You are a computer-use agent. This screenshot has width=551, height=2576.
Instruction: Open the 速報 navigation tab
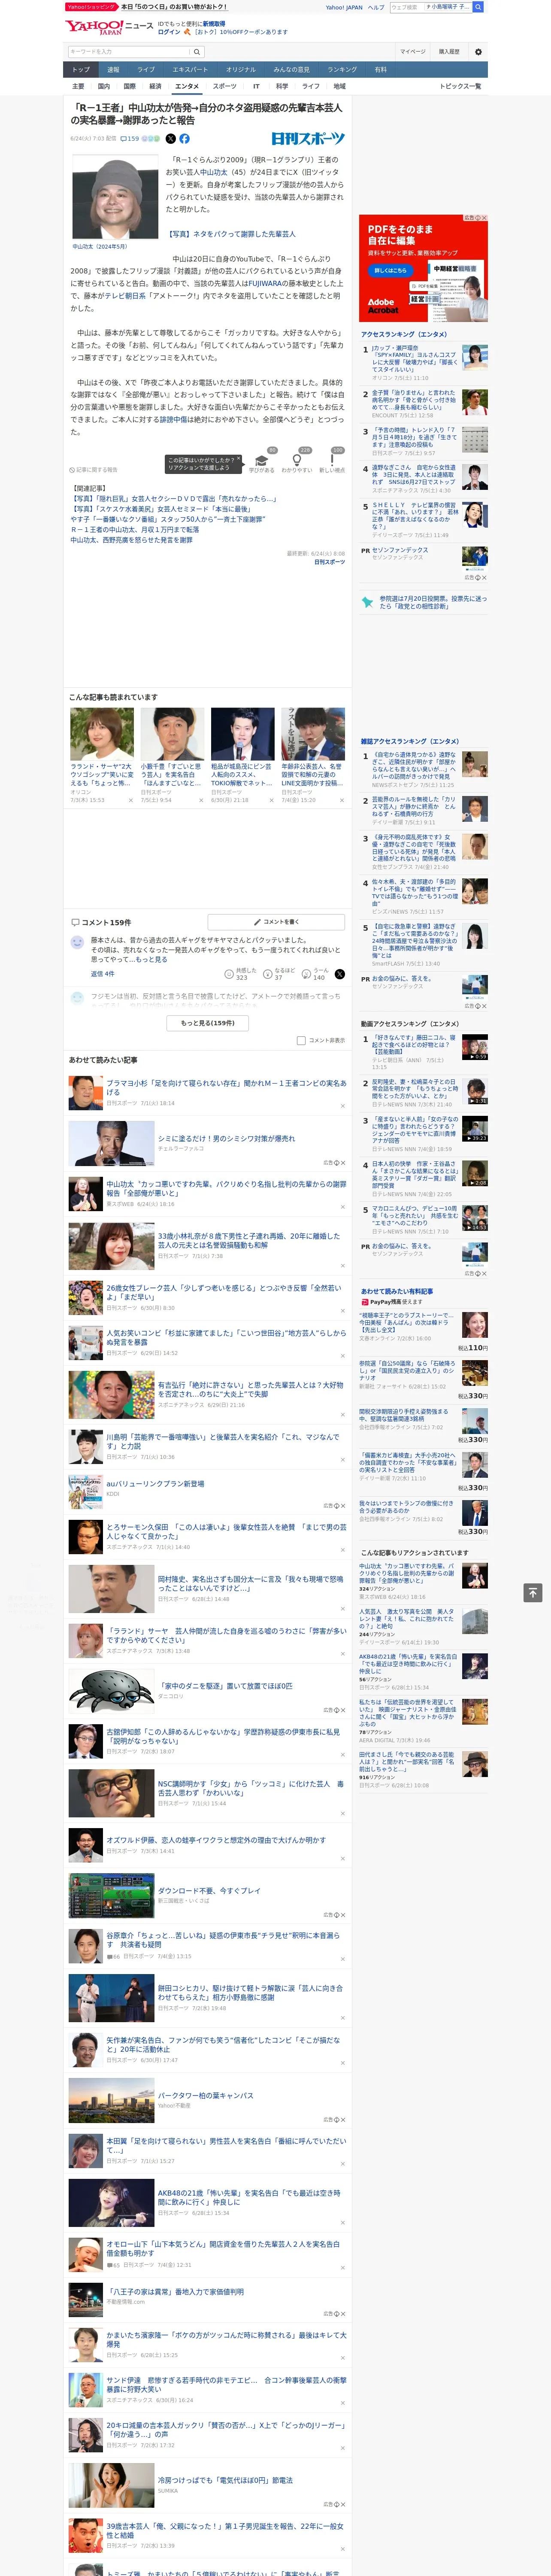point(113,69)
